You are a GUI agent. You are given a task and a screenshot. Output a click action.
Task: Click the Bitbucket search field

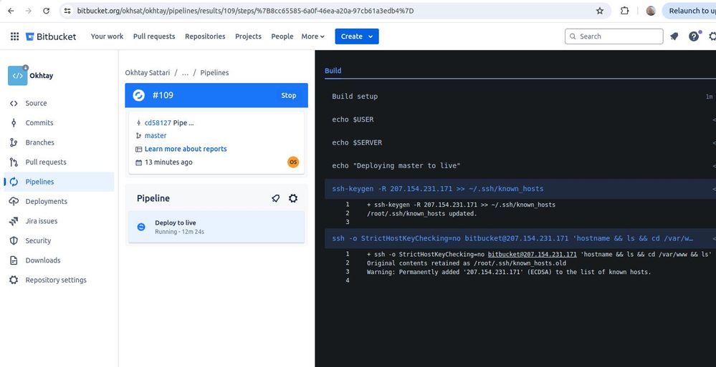[x=614, y=36]
